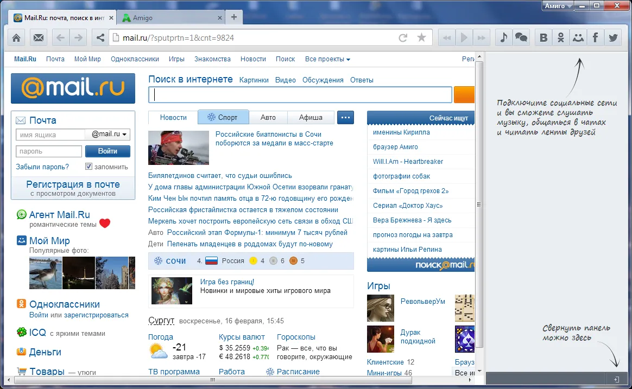The height and width of the screenshot is (389, 632).
Task: Connect Moy Mir smiley icon
Action: [x=578, y=38]
